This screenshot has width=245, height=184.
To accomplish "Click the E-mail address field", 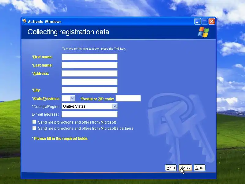I will (89, 114).
